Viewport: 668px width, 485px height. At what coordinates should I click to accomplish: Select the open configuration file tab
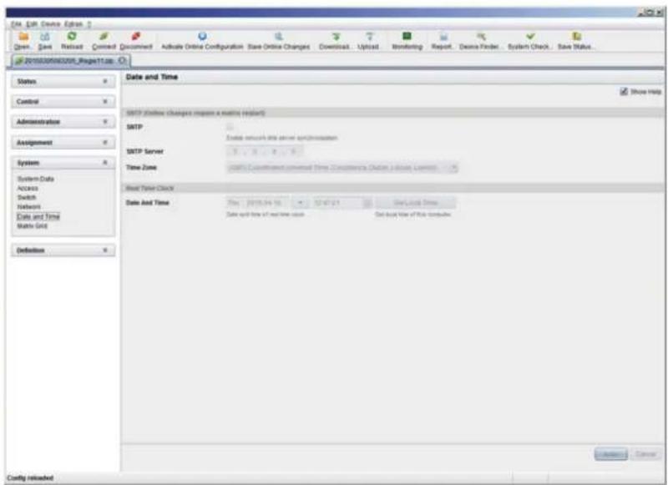tap(68, 61)
